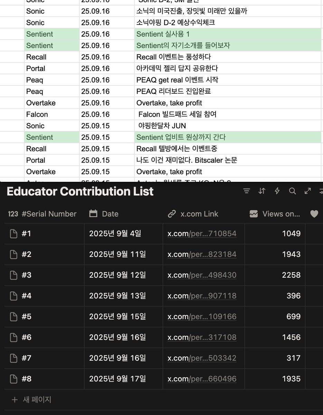The image size is (323, 415).
Task: Open link x.com/per...317108
Action: click(202, 338)
